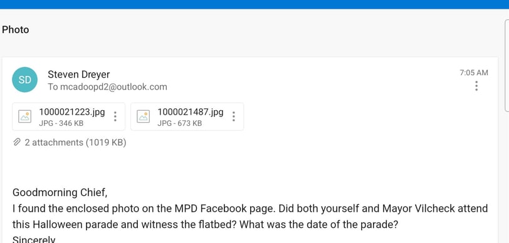Image resolution: width=509 pixels, height=243 pixels.
Task: Open the 1000021487.jpg attachment
Action: 187,116
